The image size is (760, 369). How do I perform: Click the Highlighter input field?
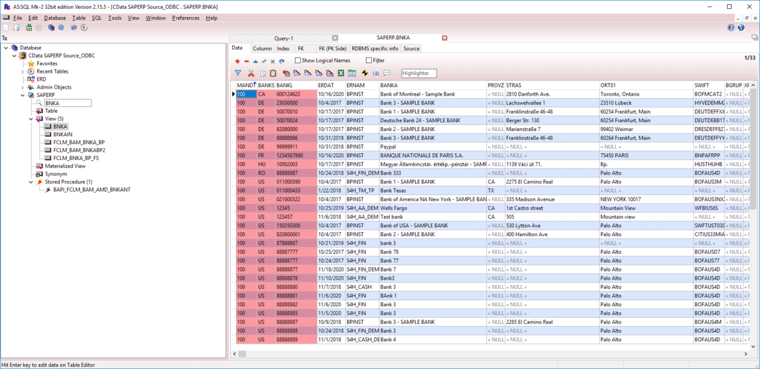(x=419, y=73)
